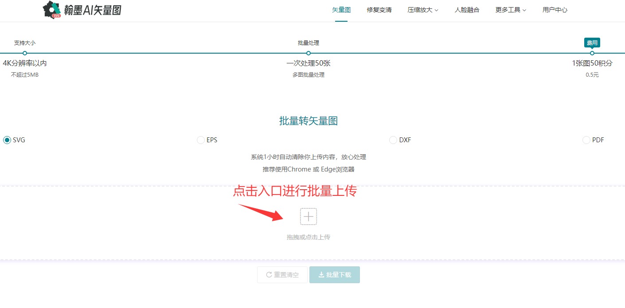This screenshot has width=625, height=308.
Task: Choose the DXF format radio button
Action: point(393,140)
